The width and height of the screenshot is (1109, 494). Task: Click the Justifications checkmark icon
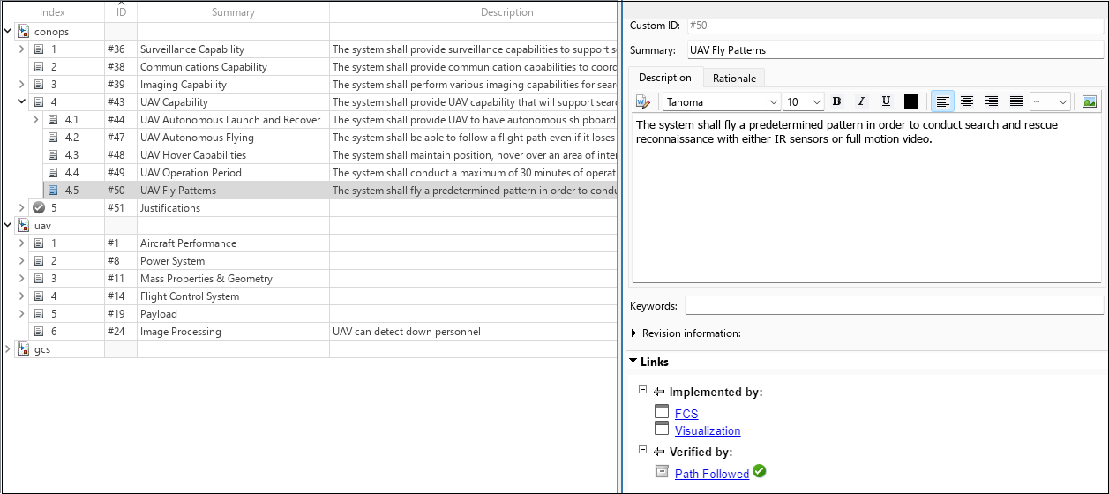tap(39, 208)
